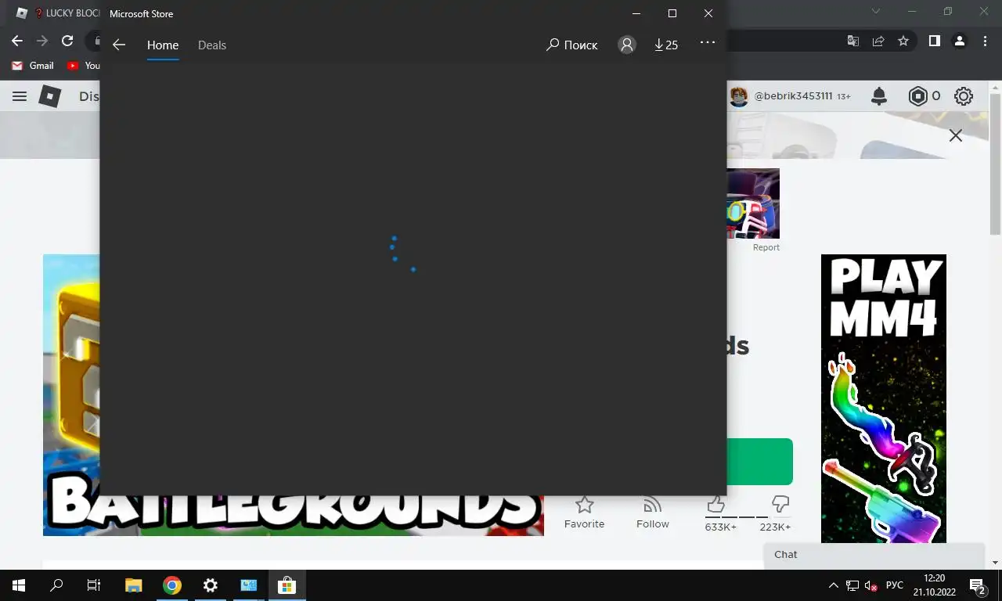Screen dimensions: 1002x601
Task: Open the Home tab in Microsoft Store
Action: (163, 45)
